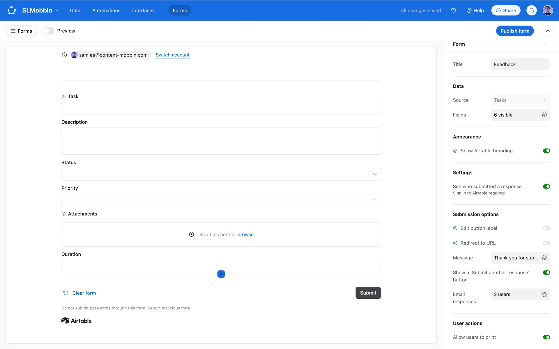559x349 pixels.
Task: Open the Form panel three-dots menu
Action: 545,44
